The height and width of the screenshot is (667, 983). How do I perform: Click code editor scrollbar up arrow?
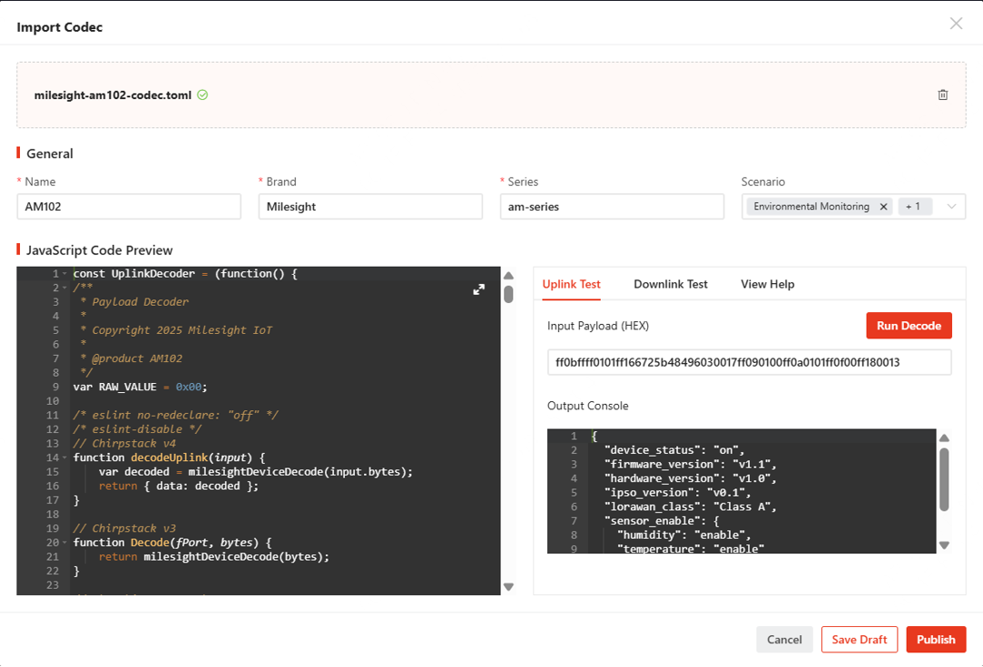(x=508, y=275)
